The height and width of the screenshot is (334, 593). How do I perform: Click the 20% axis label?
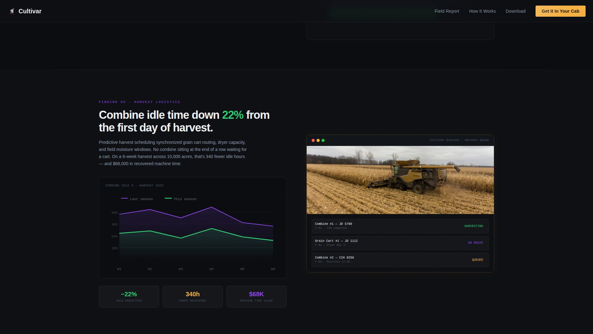click(x=114, y=237)
